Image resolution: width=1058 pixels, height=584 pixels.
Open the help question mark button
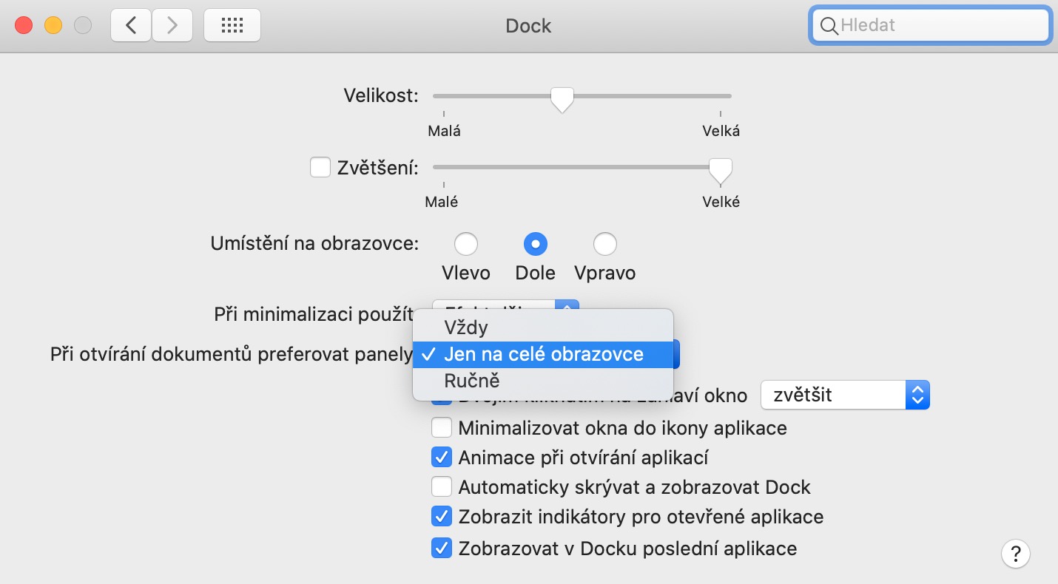coord(1015,553)
